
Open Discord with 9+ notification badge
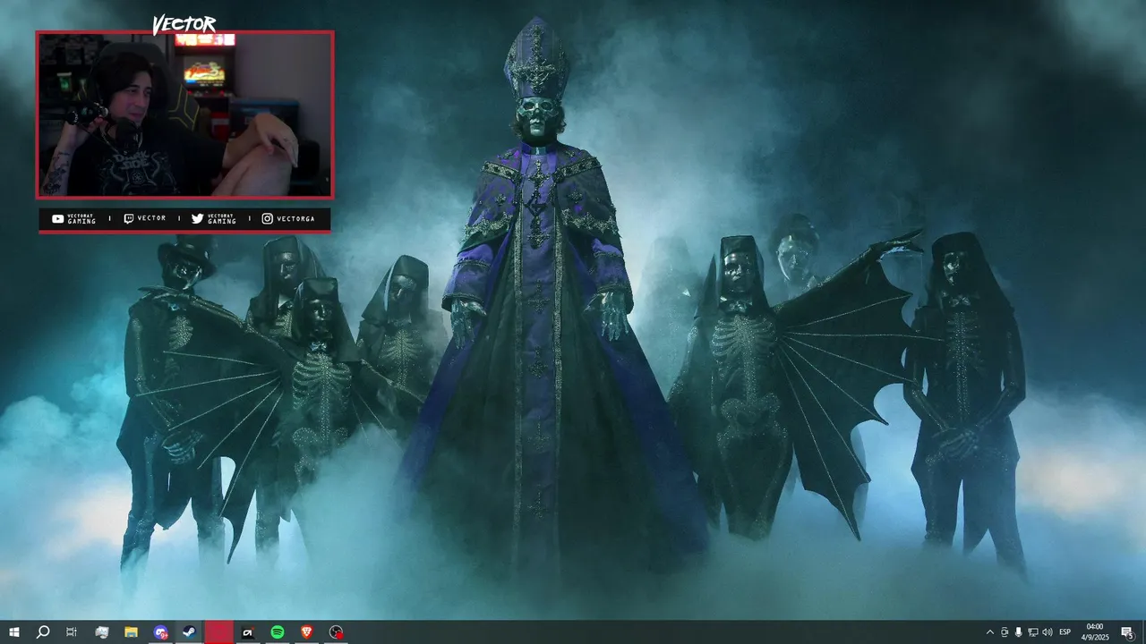(x=160, y=632)
